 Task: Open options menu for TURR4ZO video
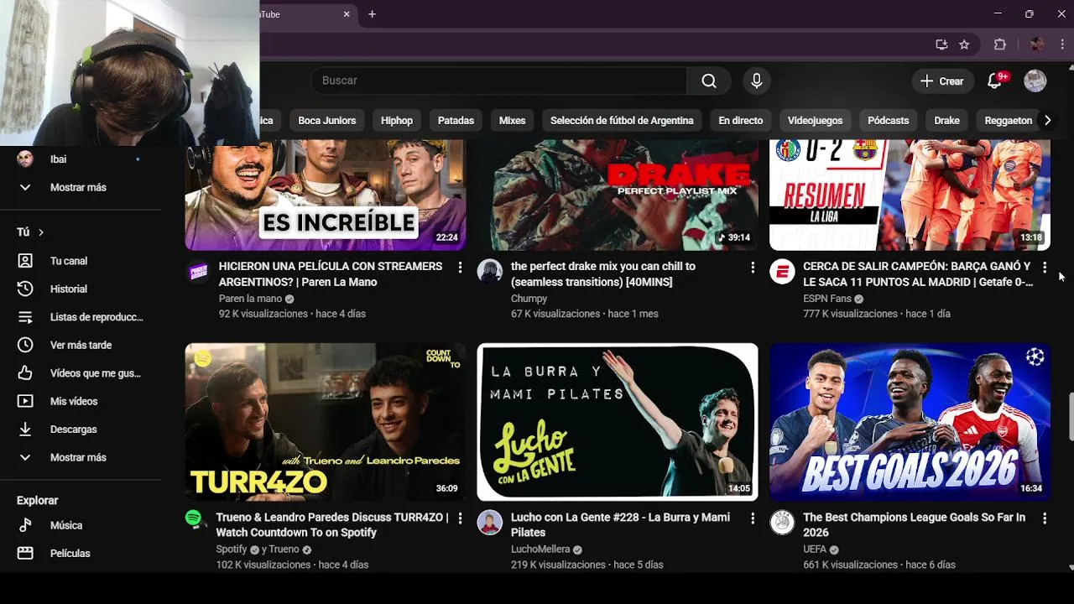pos(460,518)
